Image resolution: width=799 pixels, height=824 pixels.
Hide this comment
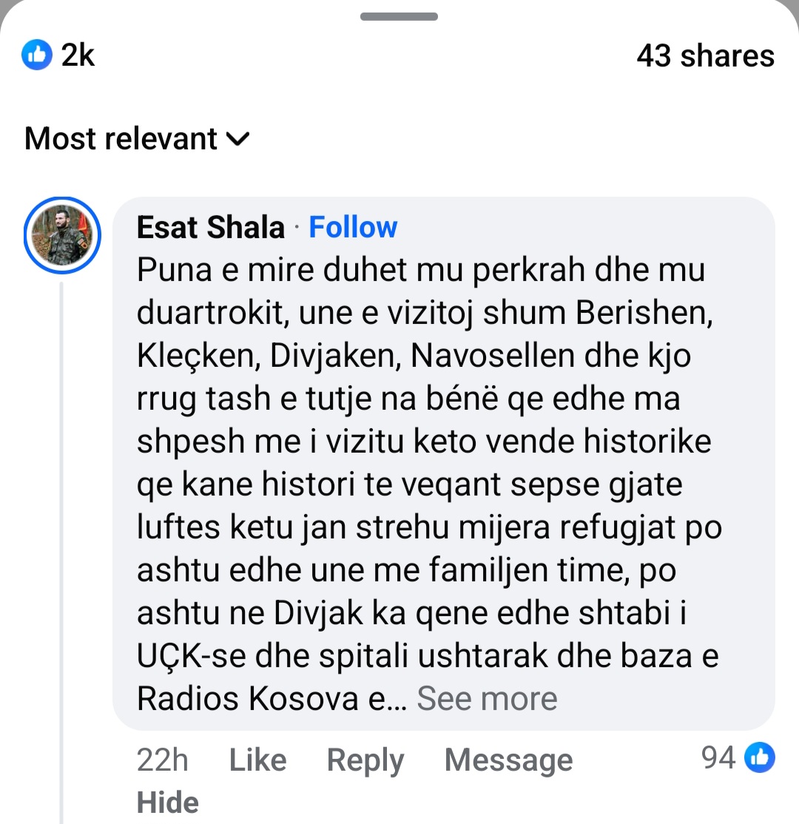168,803
